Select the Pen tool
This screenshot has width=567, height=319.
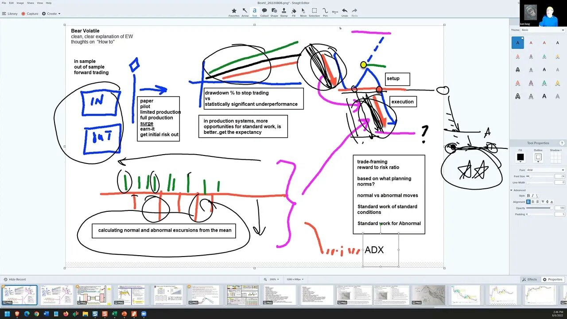(x=325, y=12)
